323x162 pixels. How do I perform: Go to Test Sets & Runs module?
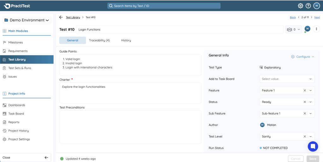(20, 68)
